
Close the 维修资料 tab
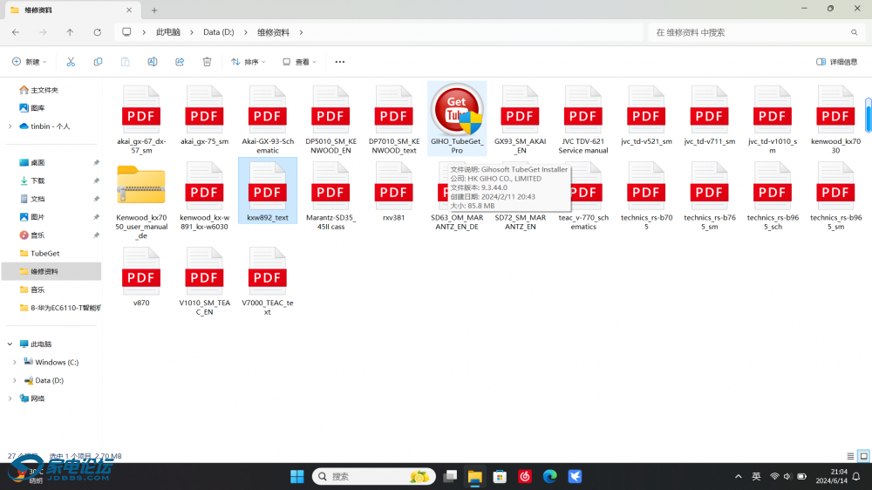pyautogui.click(x=129, y=10)
